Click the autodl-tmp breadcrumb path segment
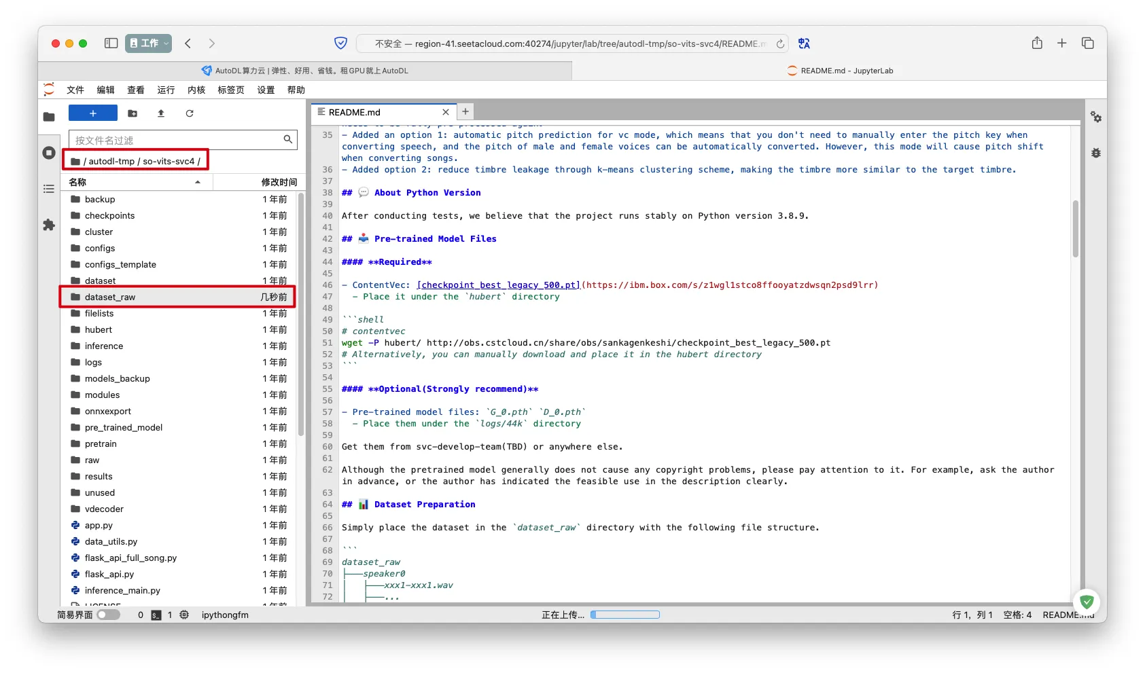The image size is (1145, 673). click(x=112, y=161)
